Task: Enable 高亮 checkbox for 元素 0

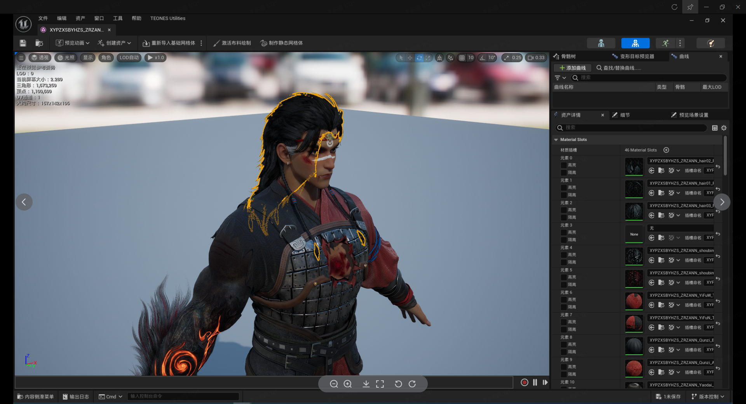Action: 563,165
